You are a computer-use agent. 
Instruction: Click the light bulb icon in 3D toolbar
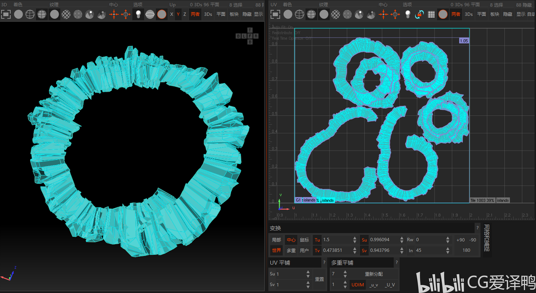[x=138, y=14]
